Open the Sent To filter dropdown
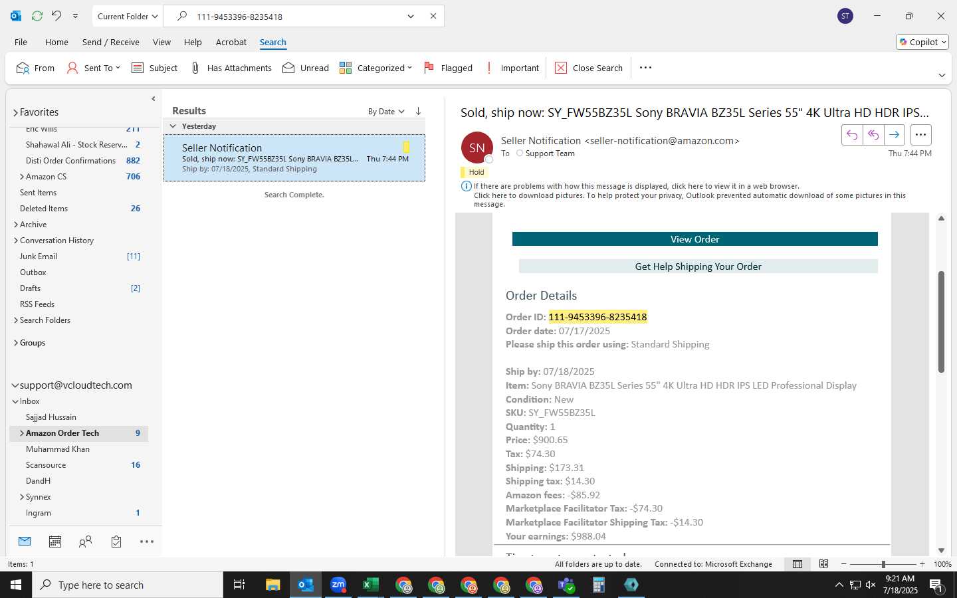Viewport: 957px width, 598px height. tap(94, 68)
